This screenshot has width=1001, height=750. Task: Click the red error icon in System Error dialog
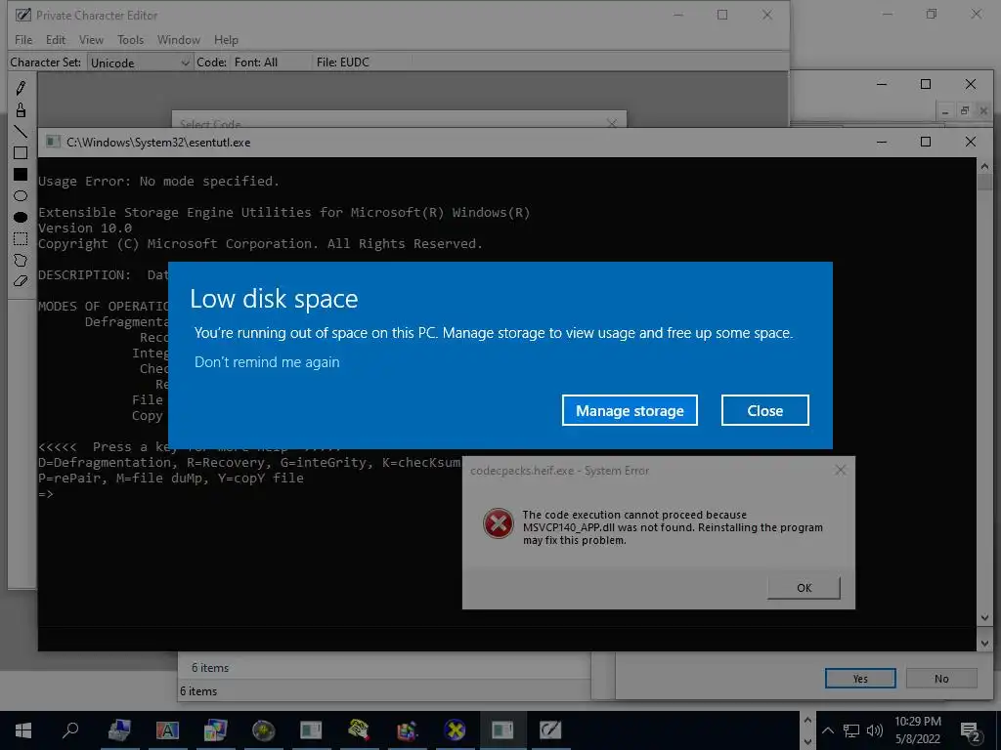pyautogui.click(x=498, y=523)
